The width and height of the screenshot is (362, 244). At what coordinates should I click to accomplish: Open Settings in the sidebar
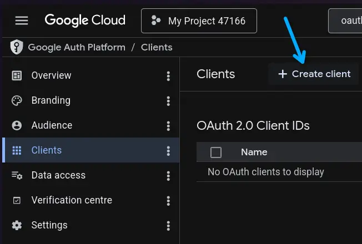90,225
